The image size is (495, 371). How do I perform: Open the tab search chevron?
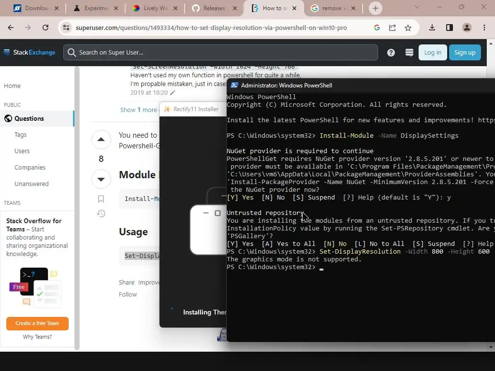(x=417, y=7)
